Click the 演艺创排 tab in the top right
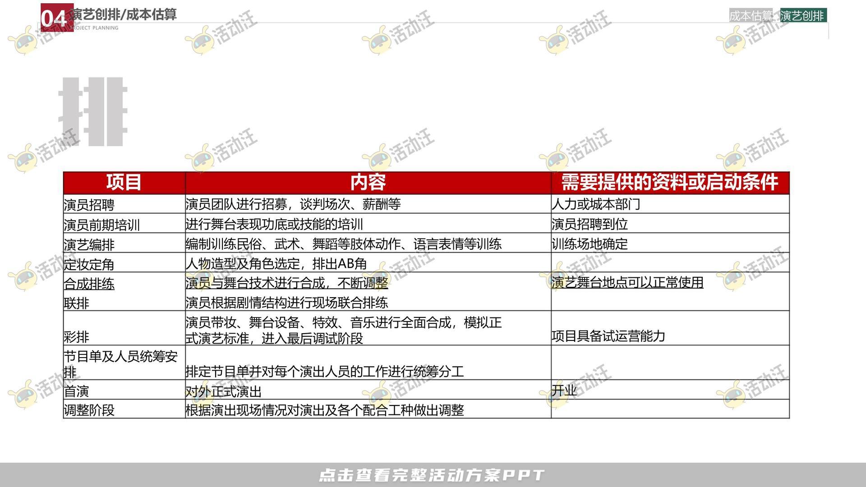The height and width of the screenshot is (487, 866). click(x=802, y=16)
